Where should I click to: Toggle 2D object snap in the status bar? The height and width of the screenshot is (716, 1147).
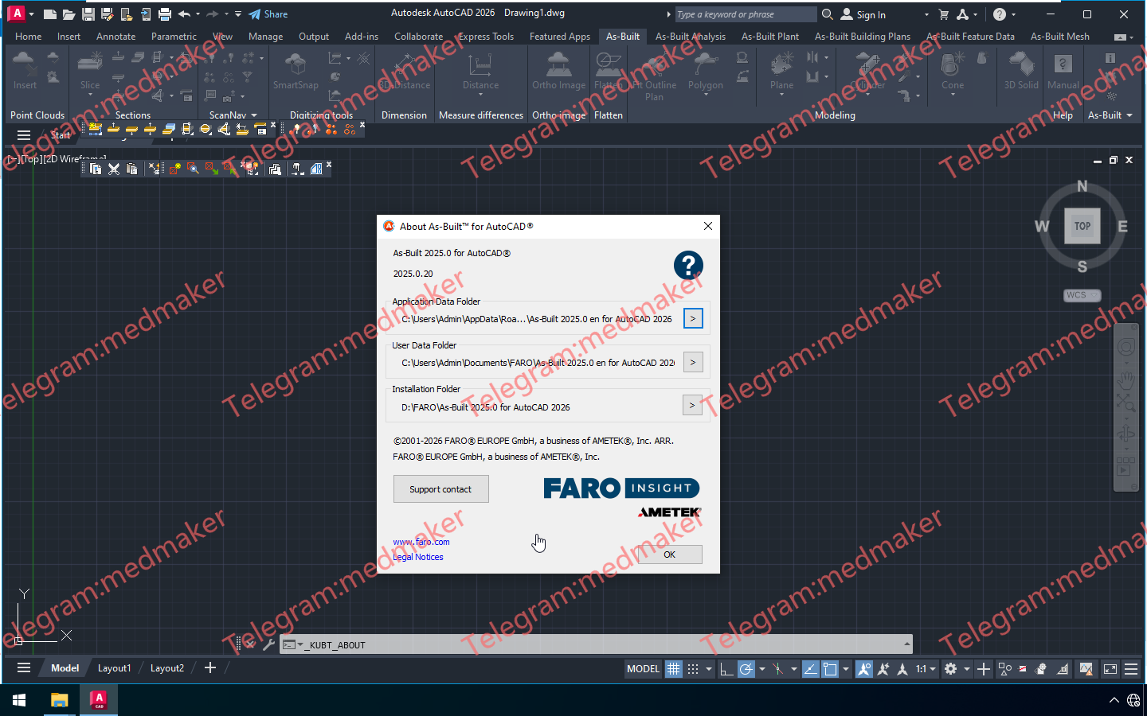[x=830, y=669]
